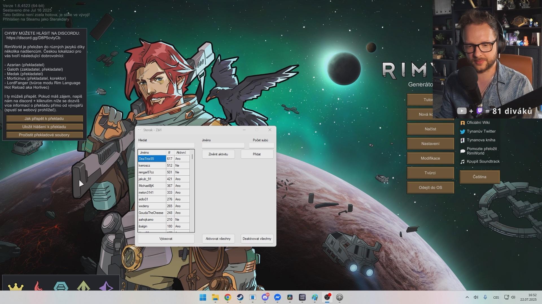This screenshot has height=304, width=542.
Task: Click Deaktivovat všechny button
Action: point(257,239)
